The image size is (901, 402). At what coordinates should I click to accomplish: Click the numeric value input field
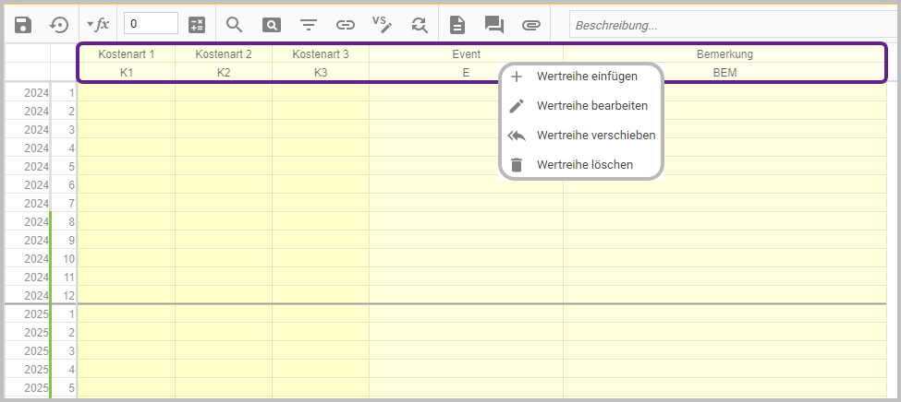(151, 25)
